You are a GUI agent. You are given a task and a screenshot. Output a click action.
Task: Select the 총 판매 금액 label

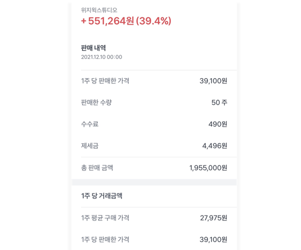(97, 168)
